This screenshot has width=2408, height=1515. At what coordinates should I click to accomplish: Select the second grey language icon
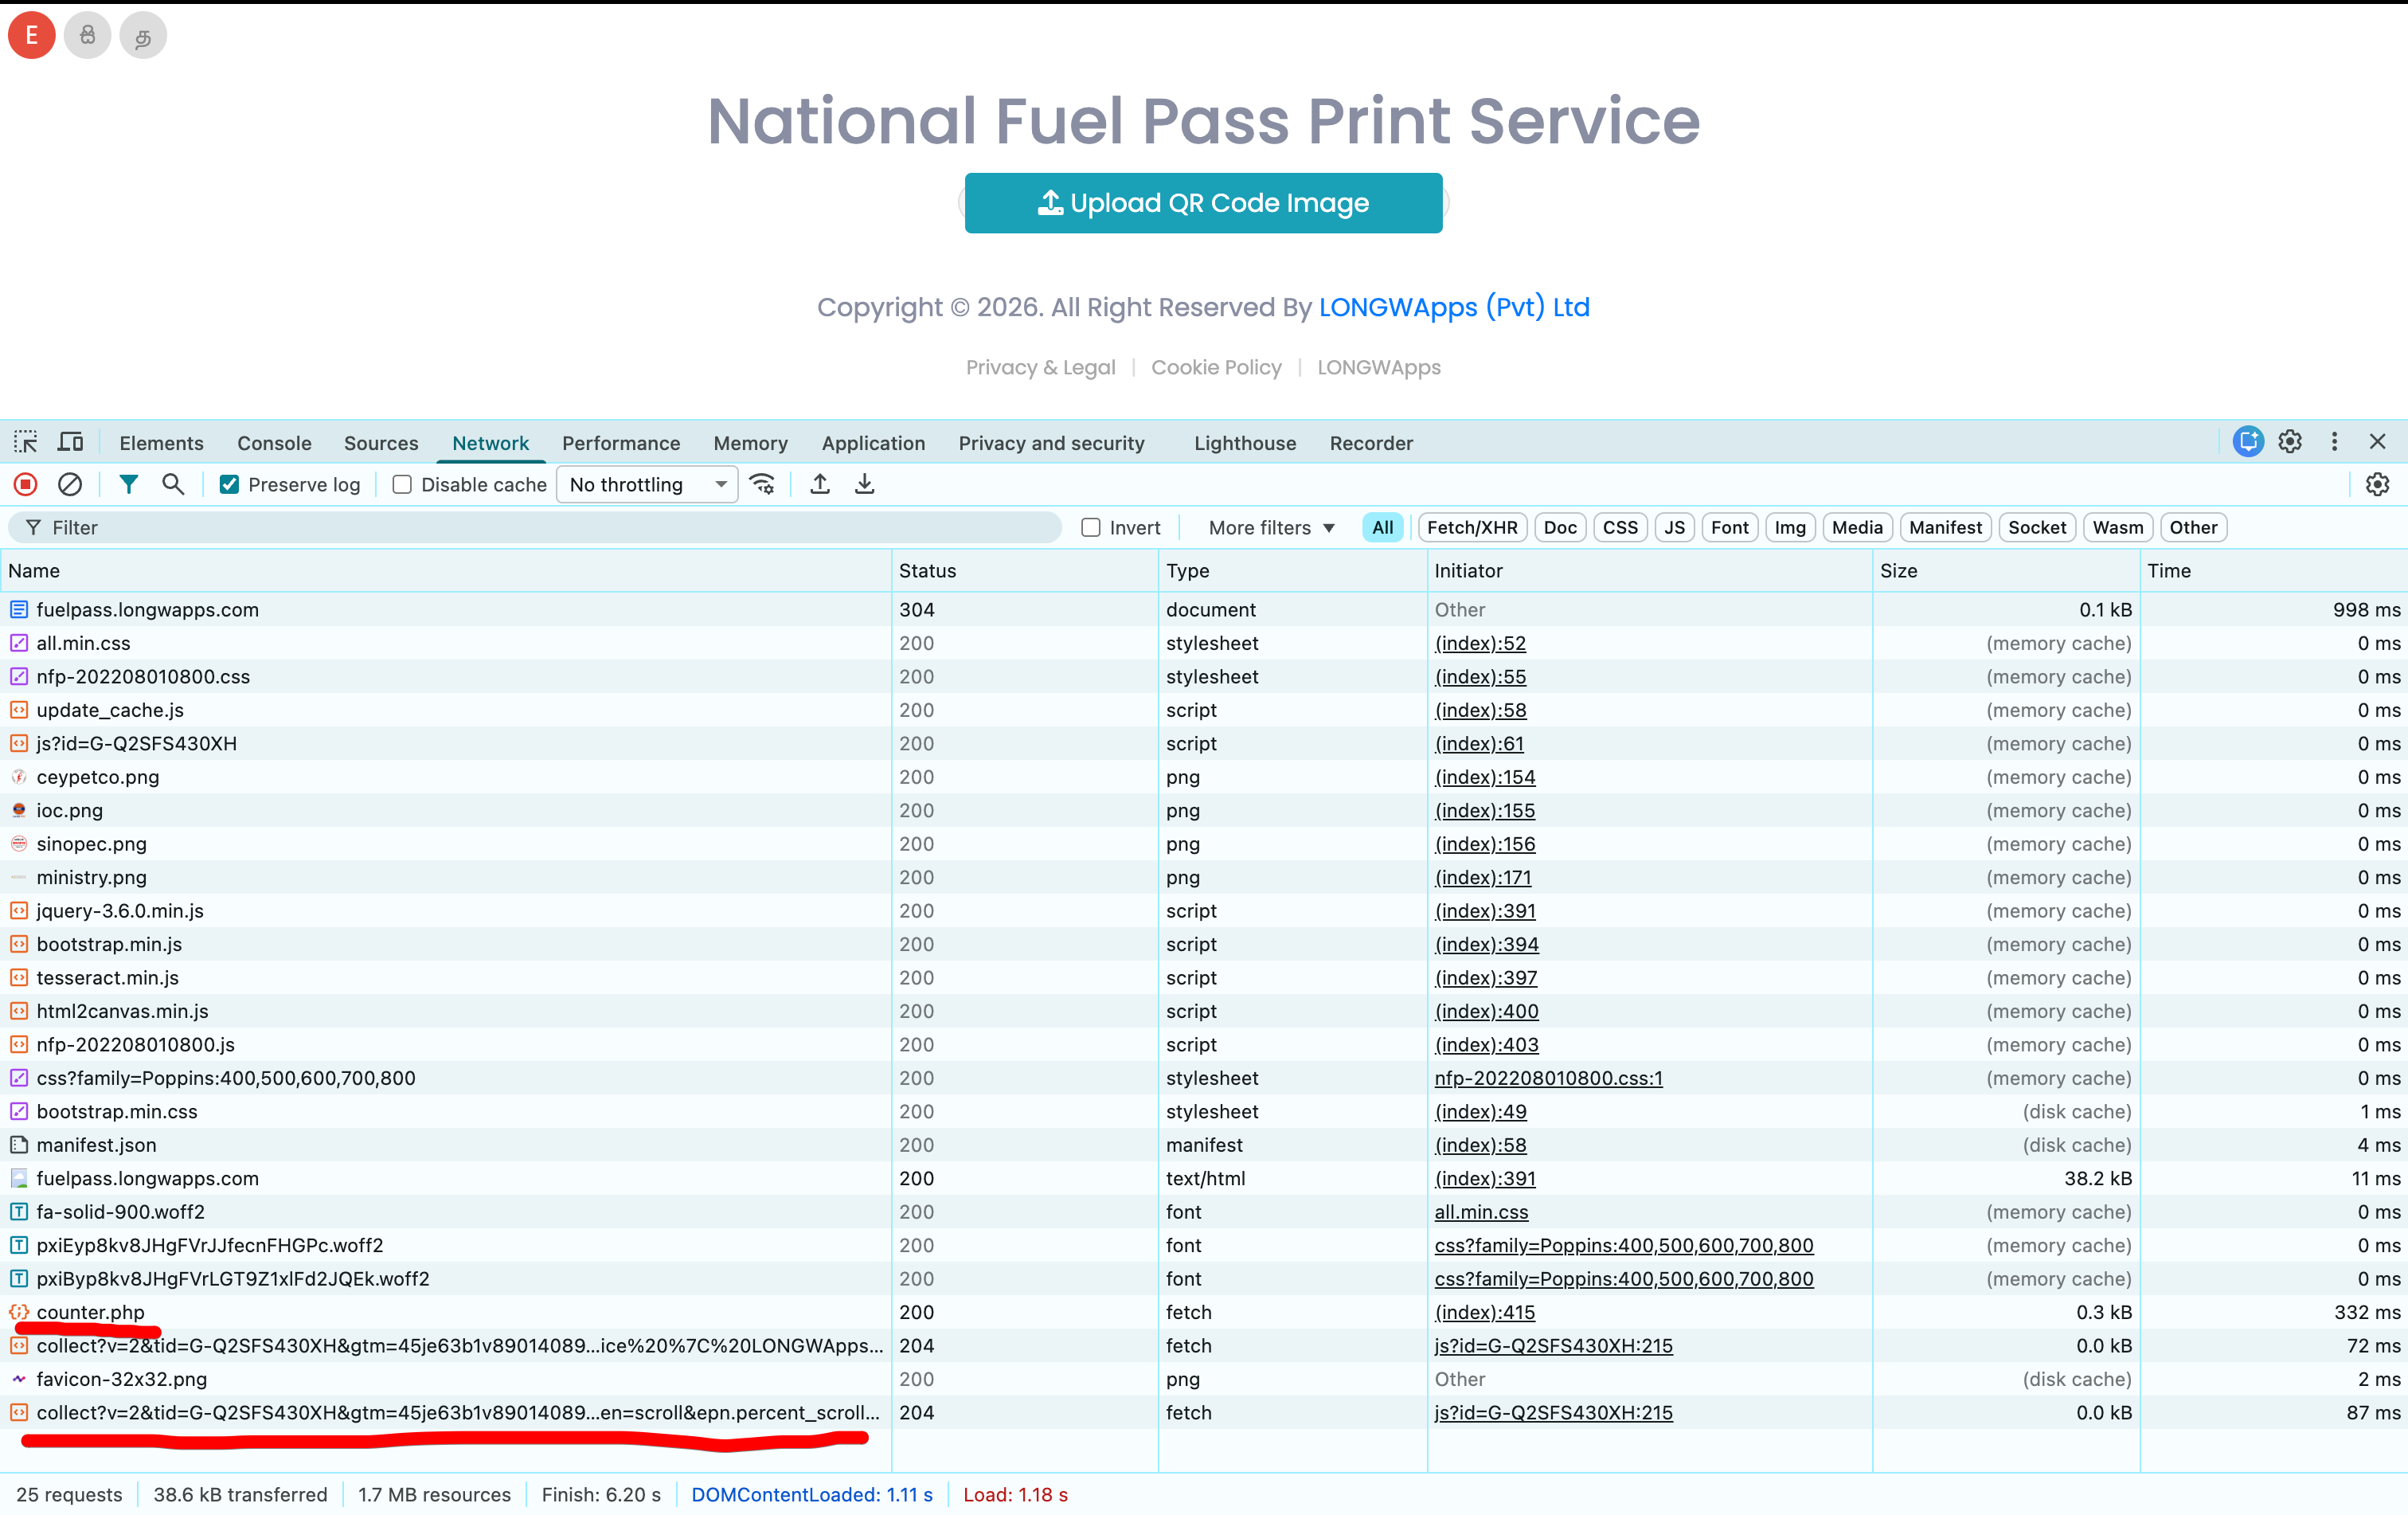[x=88, y=36]
